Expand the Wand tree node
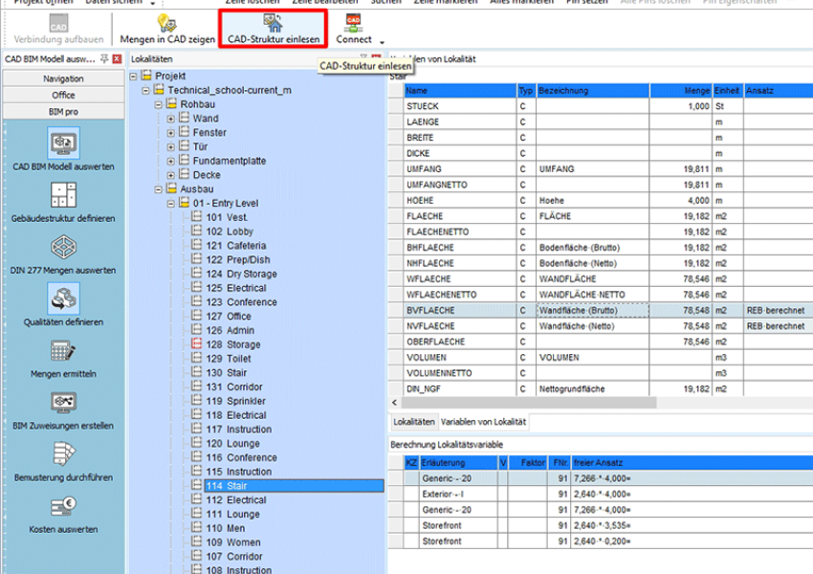The width and height of the screenshot is (813, 574). click(171, 119)
